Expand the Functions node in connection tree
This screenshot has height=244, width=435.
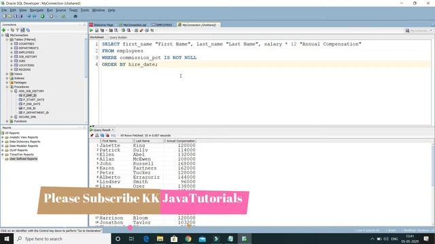click(x=7, y=121)
